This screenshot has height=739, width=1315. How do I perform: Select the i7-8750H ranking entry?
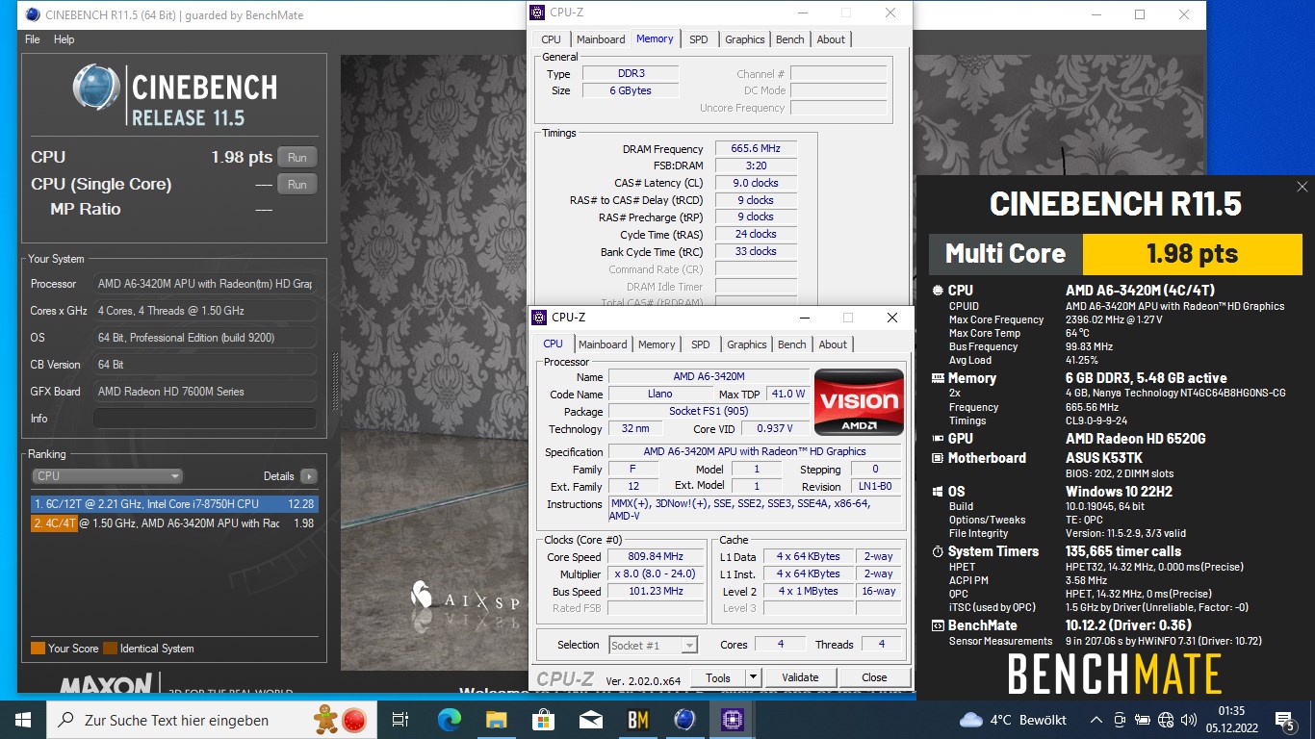(x=172, y=503)
